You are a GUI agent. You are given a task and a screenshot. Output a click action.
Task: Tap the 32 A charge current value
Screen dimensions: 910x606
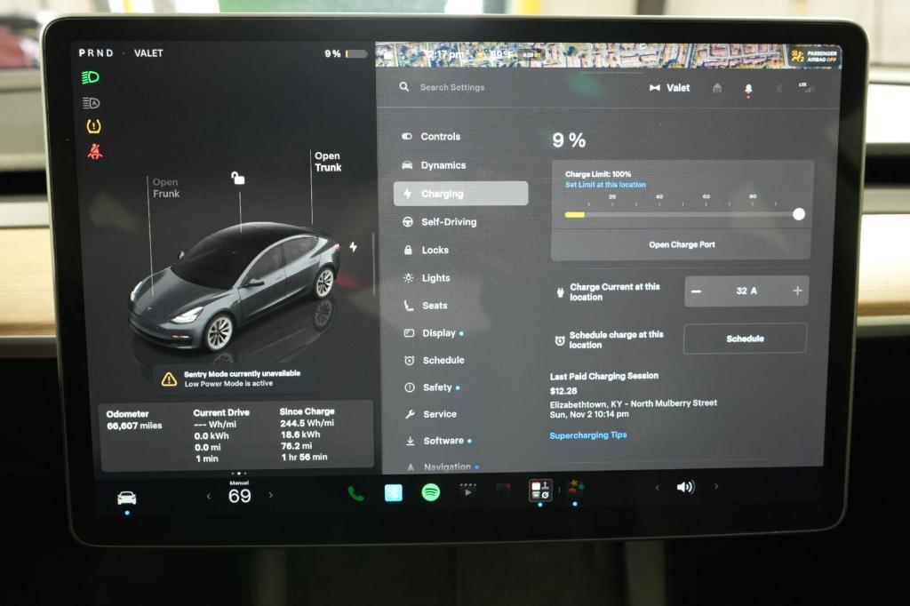pyautogui.click(x=746, y=291)
